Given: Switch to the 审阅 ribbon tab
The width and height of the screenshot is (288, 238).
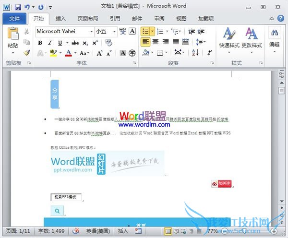Looking at the screenshot, I should coord(159,19).
